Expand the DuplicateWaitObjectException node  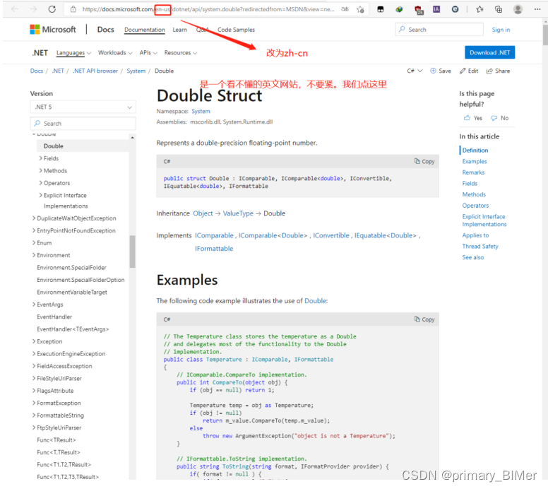click(34, 218)
